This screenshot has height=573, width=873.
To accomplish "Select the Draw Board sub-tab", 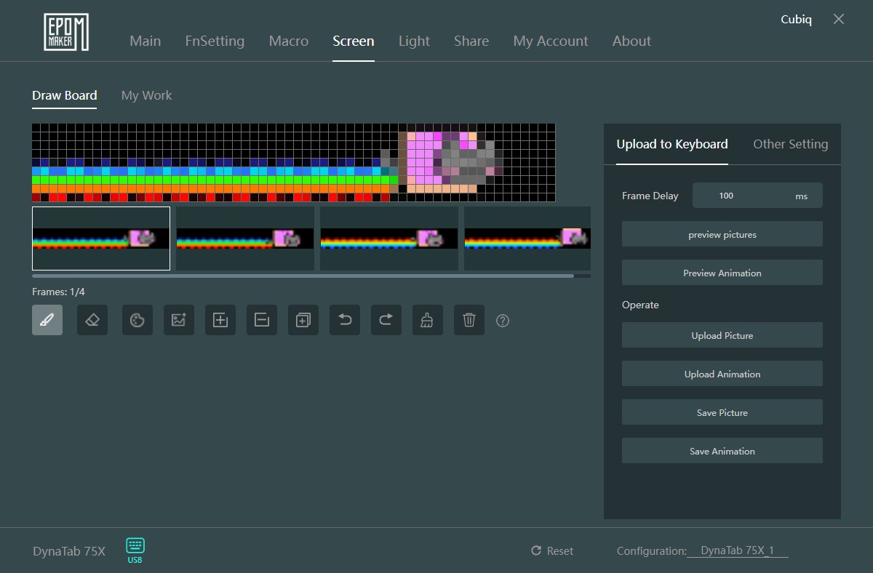I will tap(65, 95).
